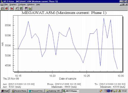The height and width of the screenshot is (93, 128).
Task: Switch to Exploring taskbar window button
Action: tap(54, 91)
